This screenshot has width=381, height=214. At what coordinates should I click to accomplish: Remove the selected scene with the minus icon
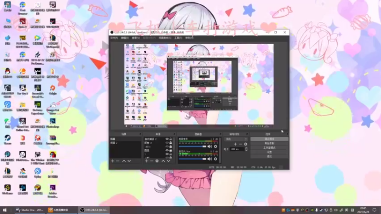coord(118,161)
